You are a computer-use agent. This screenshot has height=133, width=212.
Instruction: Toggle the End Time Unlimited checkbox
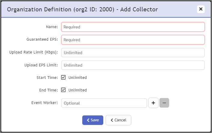(x=63, y=90)
